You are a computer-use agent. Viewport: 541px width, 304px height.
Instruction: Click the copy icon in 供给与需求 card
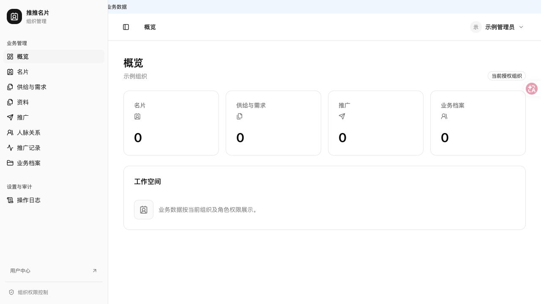coord(240,117)
